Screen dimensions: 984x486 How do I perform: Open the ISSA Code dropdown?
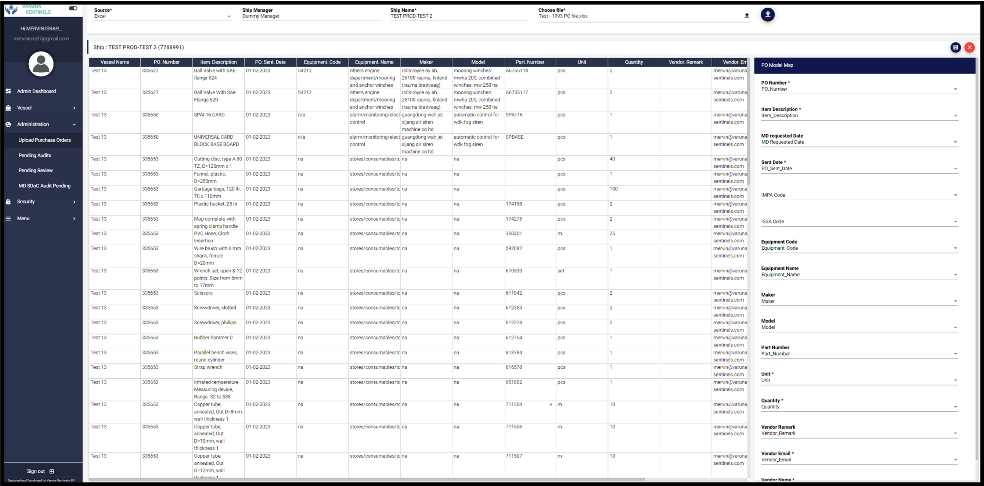[x=859, y=222]
